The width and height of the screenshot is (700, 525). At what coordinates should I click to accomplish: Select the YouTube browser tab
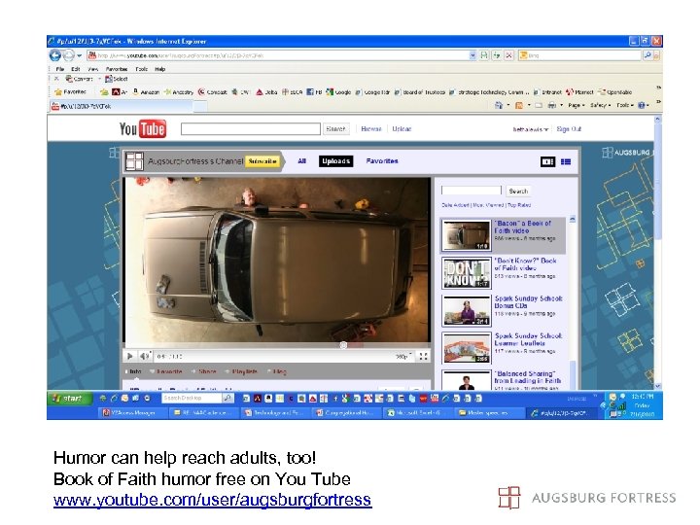coord(122,106)
